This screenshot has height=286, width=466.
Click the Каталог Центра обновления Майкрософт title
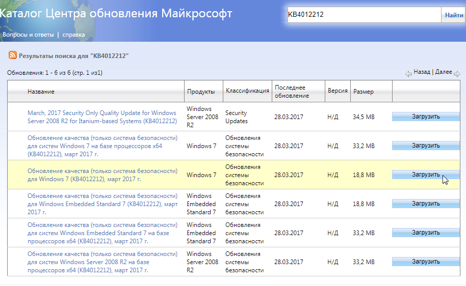tap(116, 13)
